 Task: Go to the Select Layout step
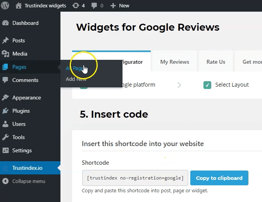tap(232, 85)
